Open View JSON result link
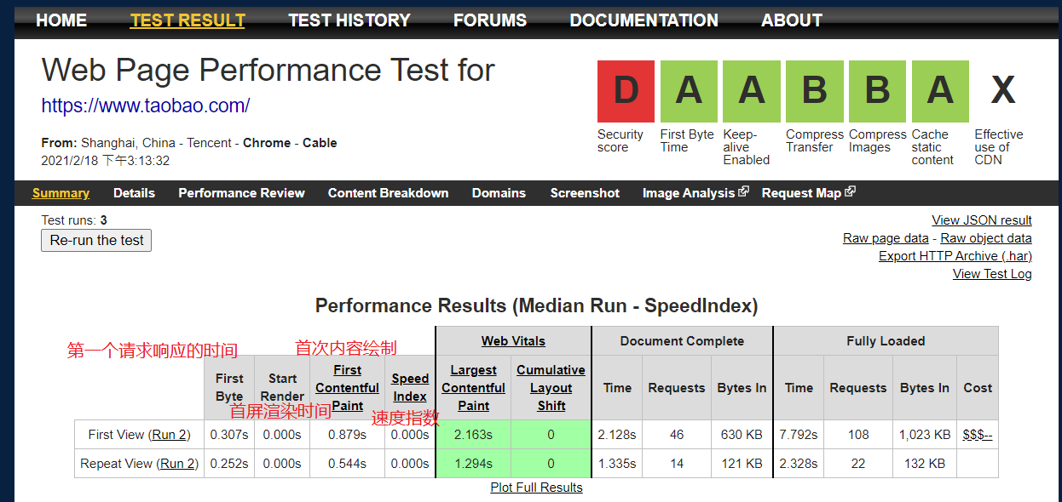The width and height of the screenshot is (1062, 502). click(982, 220)
